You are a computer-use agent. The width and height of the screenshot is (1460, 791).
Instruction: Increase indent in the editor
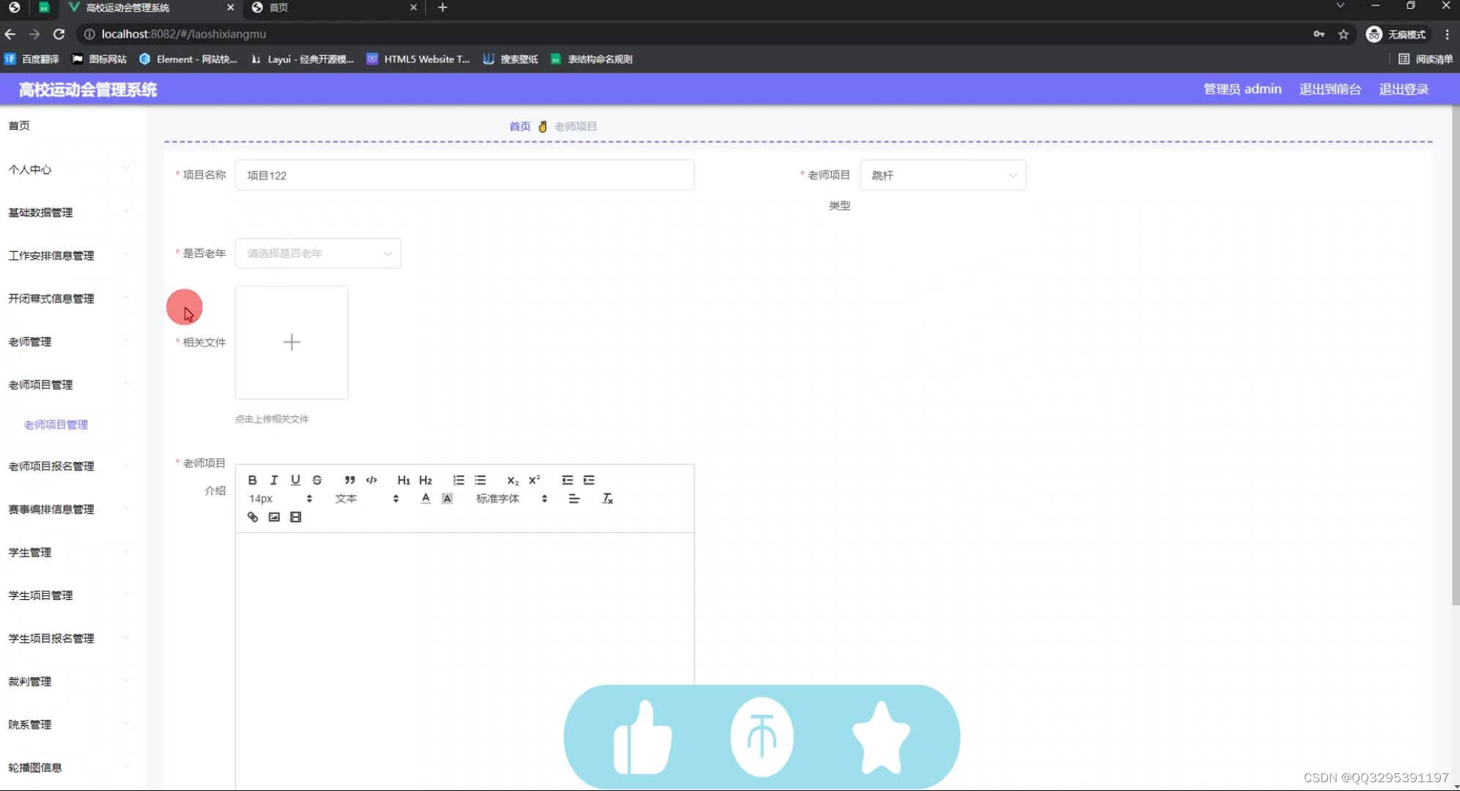[x=589, y=480]
